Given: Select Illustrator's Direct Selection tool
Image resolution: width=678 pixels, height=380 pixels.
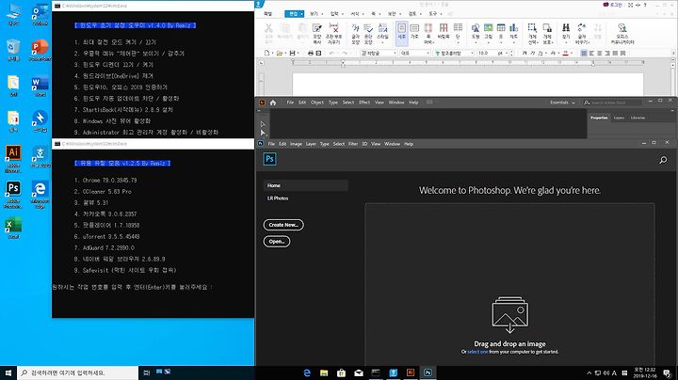Looking at the screenshot, I should [263, 133].
